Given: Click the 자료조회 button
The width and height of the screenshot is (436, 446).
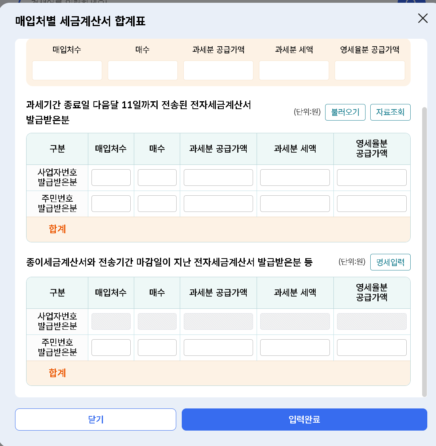Looking at the screenshot, I should tap(390, 112).
